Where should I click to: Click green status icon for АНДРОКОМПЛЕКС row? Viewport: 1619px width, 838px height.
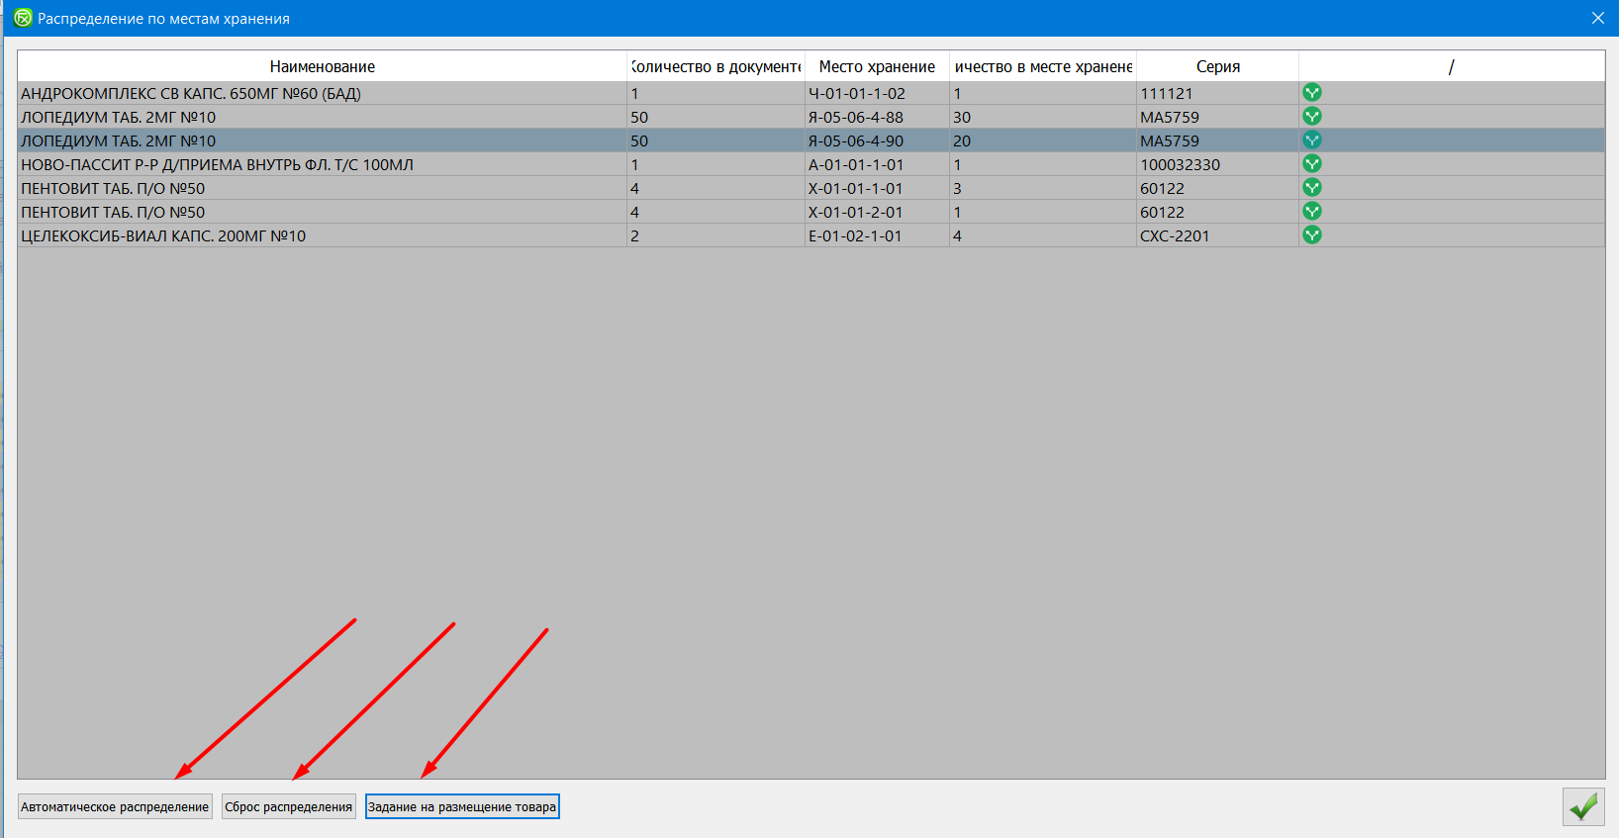point(1312,93)
